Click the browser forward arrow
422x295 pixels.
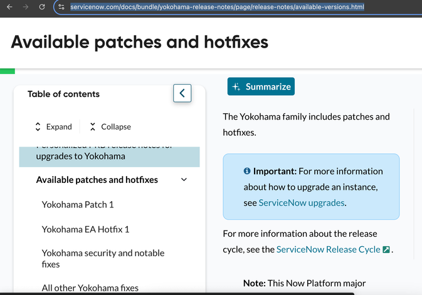(26, 7)
